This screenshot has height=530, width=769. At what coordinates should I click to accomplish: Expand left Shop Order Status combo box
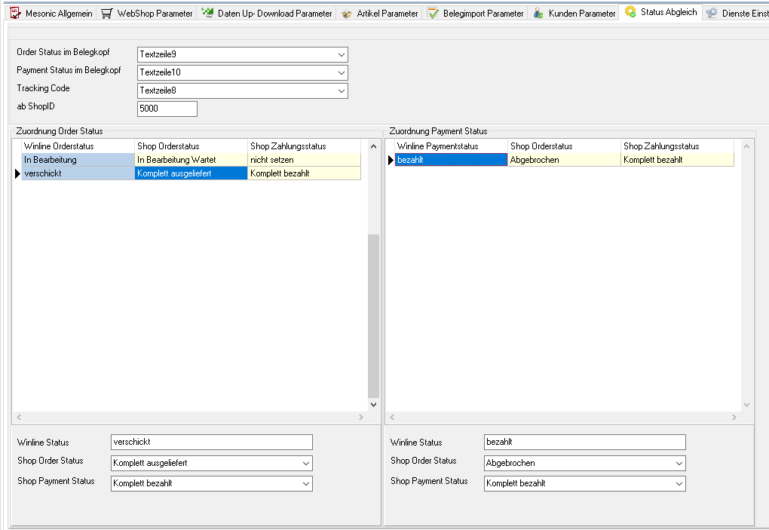pyautogui.click(x=305, y=464)
